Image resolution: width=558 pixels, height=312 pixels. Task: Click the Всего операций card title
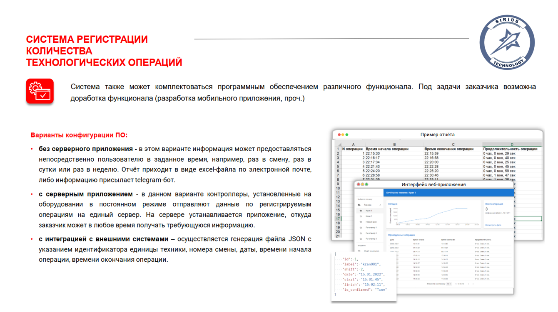click(494, 204)
